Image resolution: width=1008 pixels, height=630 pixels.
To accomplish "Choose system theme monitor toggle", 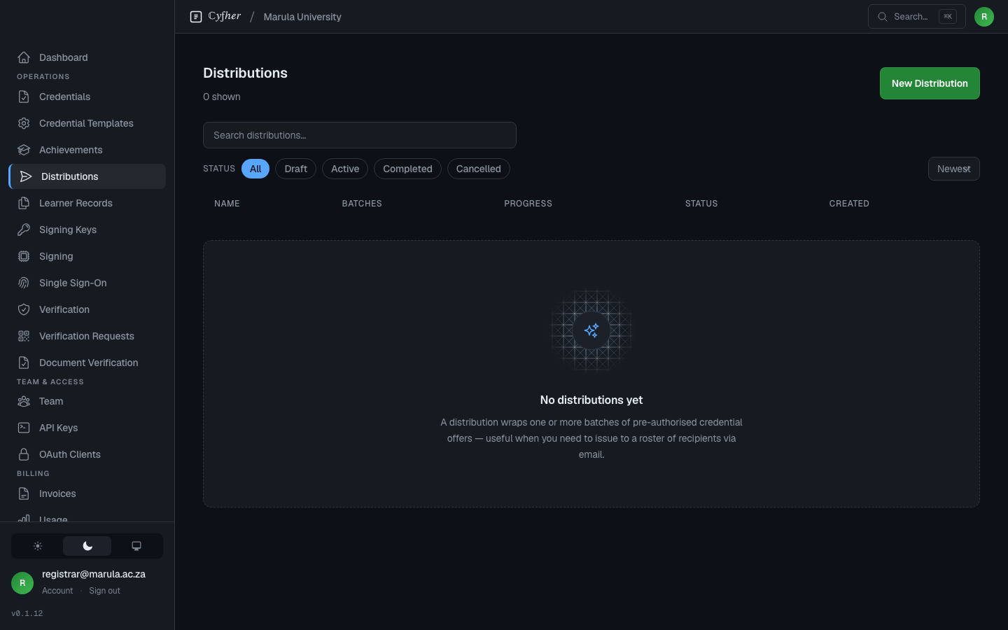I will click(136, 546).
